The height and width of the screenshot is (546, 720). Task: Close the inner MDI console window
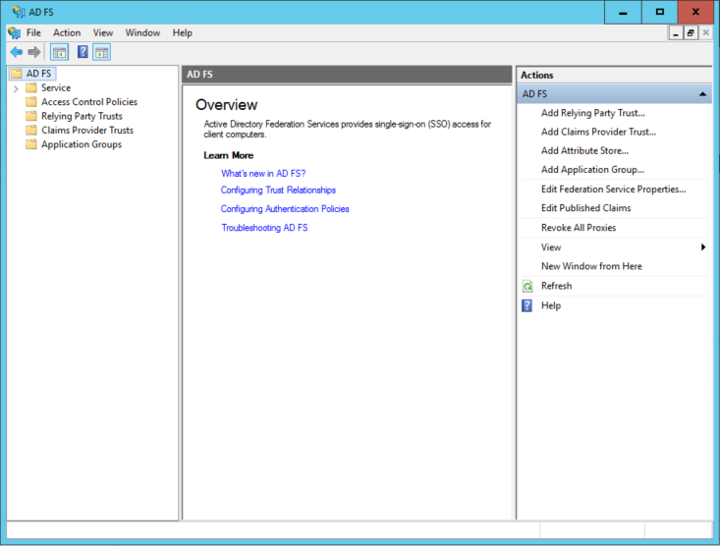click(706, 33)
